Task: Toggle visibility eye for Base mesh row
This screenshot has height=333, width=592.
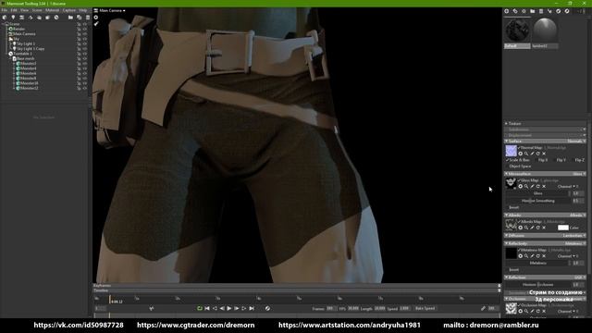Action: 84,58
